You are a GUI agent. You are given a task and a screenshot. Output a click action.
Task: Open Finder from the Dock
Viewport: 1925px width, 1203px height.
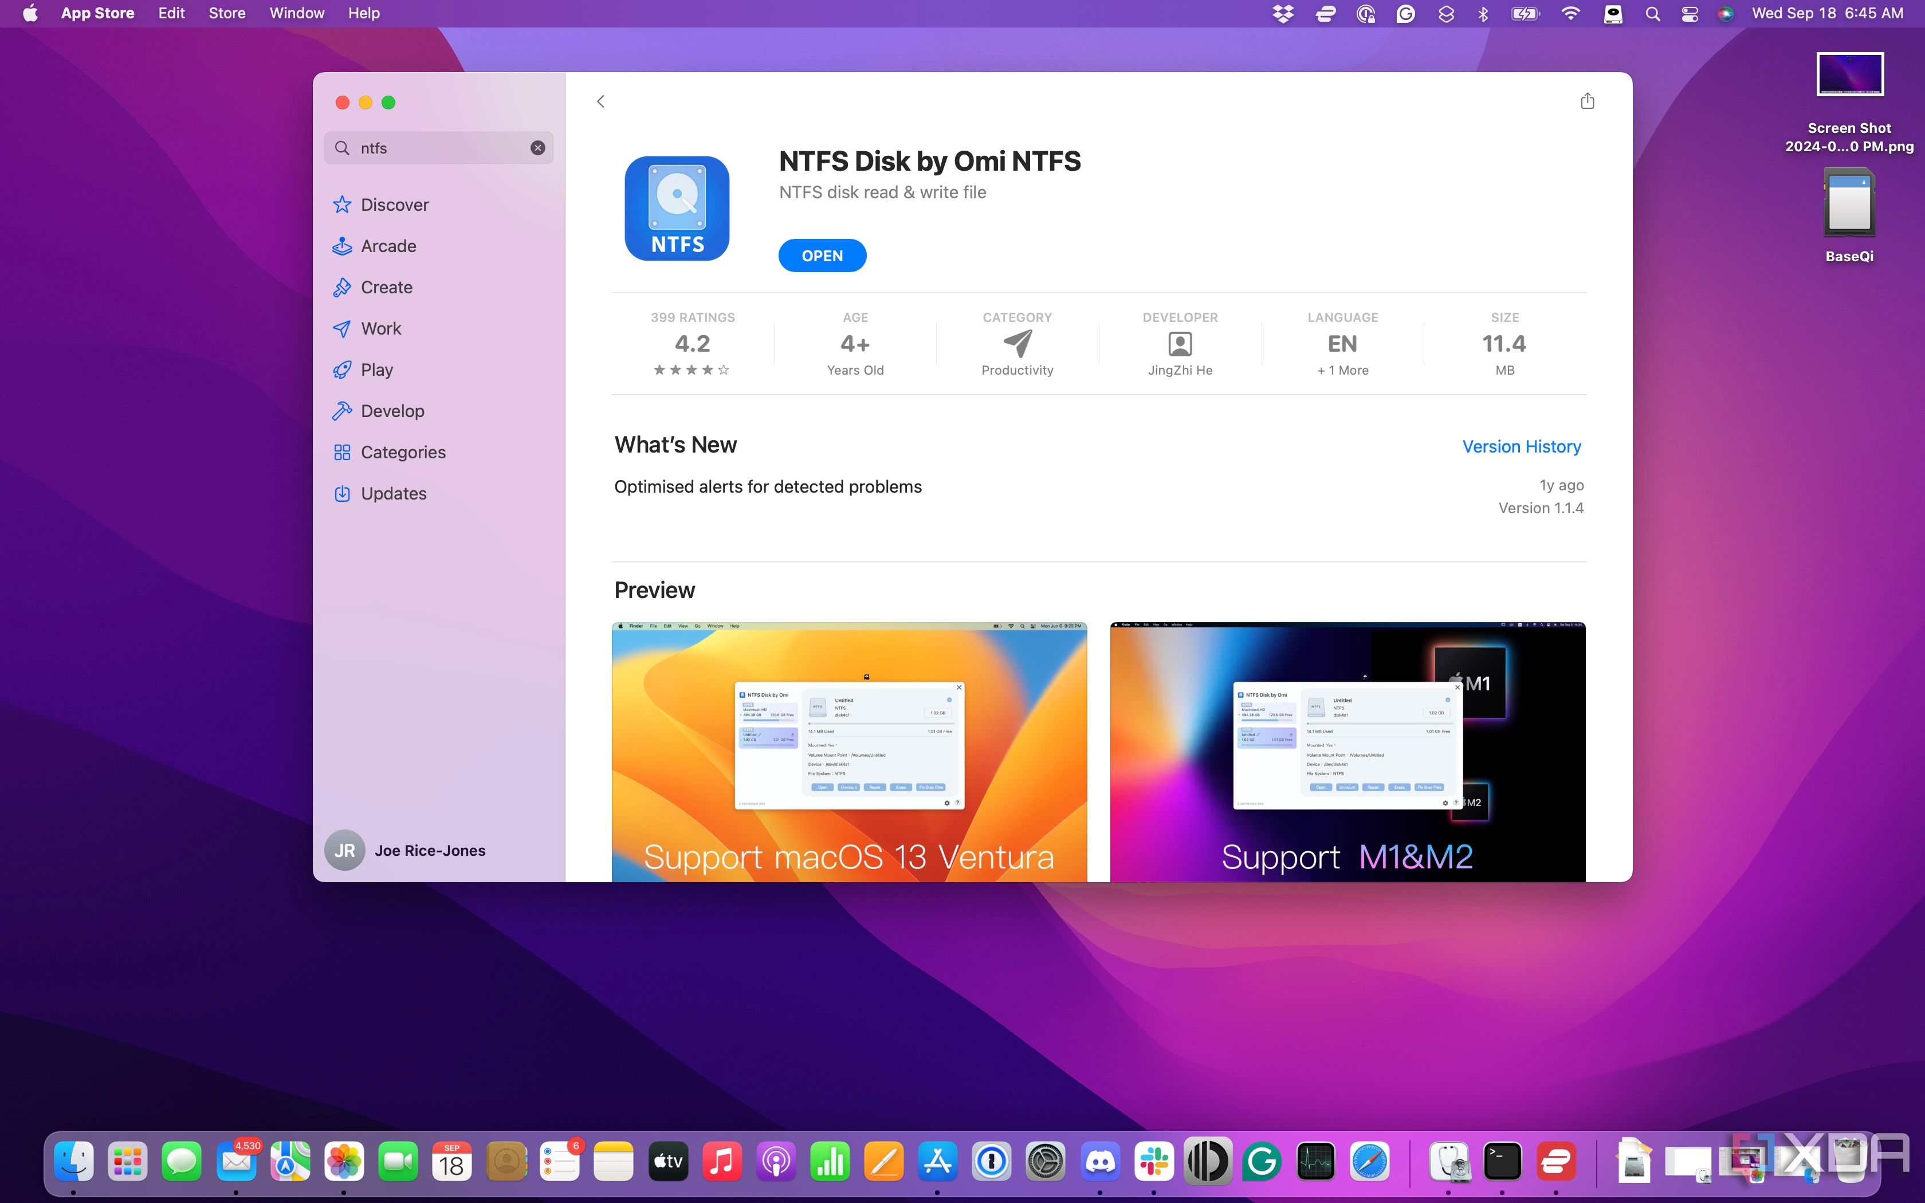[74, 1162]
